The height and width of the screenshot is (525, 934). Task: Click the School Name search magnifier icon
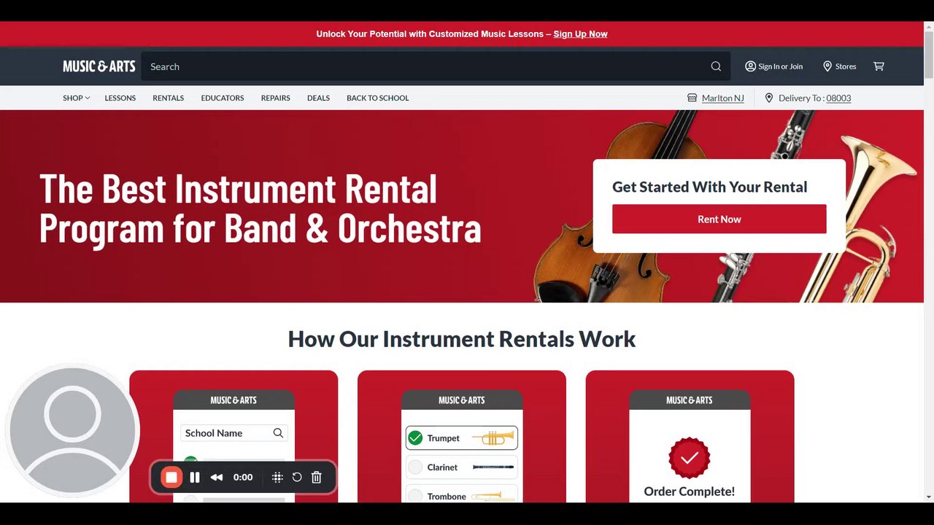click(x=278, y=433)
